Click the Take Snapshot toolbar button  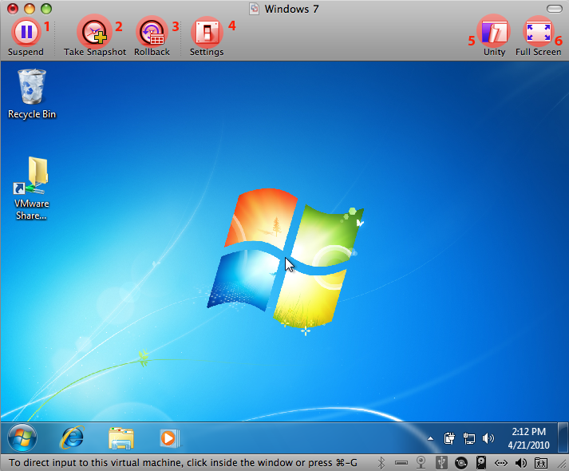coord(95,38)
